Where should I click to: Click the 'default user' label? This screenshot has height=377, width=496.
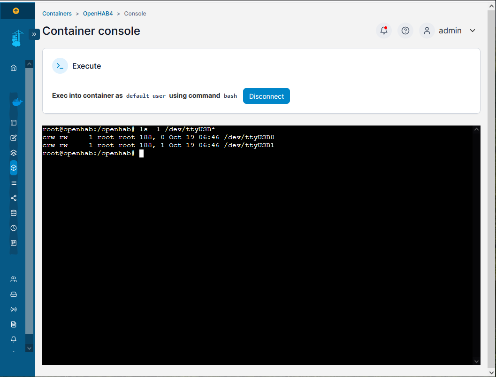tap(146, 96)
